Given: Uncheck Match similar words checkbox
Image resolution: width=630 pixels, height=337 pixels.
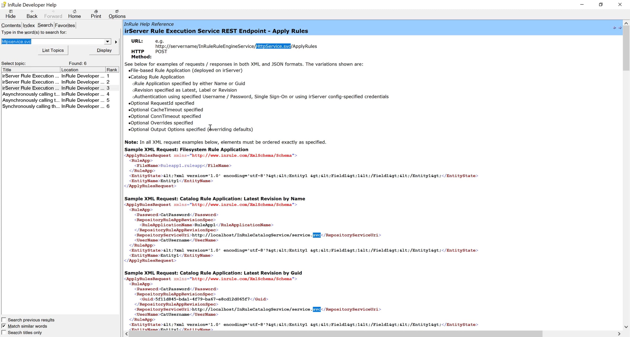Looking at the screenshot, I should [4, 326].
